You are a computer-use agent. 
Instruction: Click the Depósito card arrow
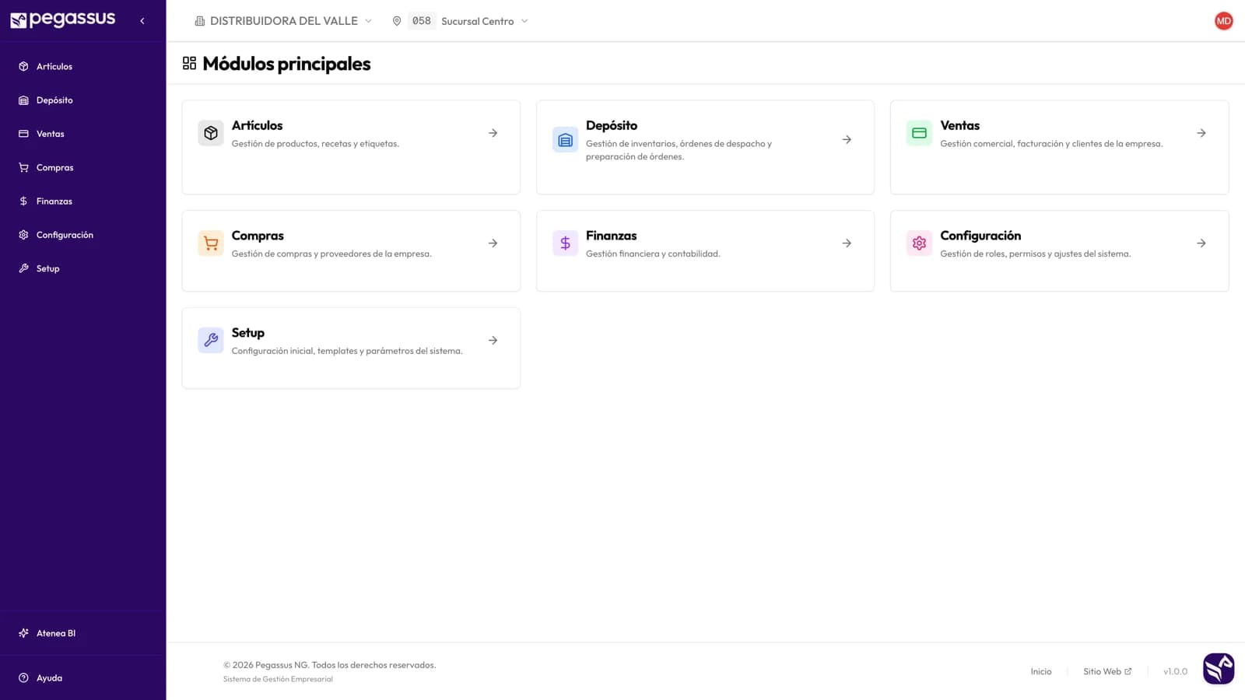847,139
